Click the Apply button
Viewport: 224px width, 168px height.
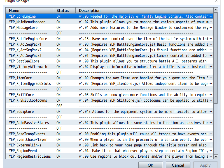tap(205, 165)
